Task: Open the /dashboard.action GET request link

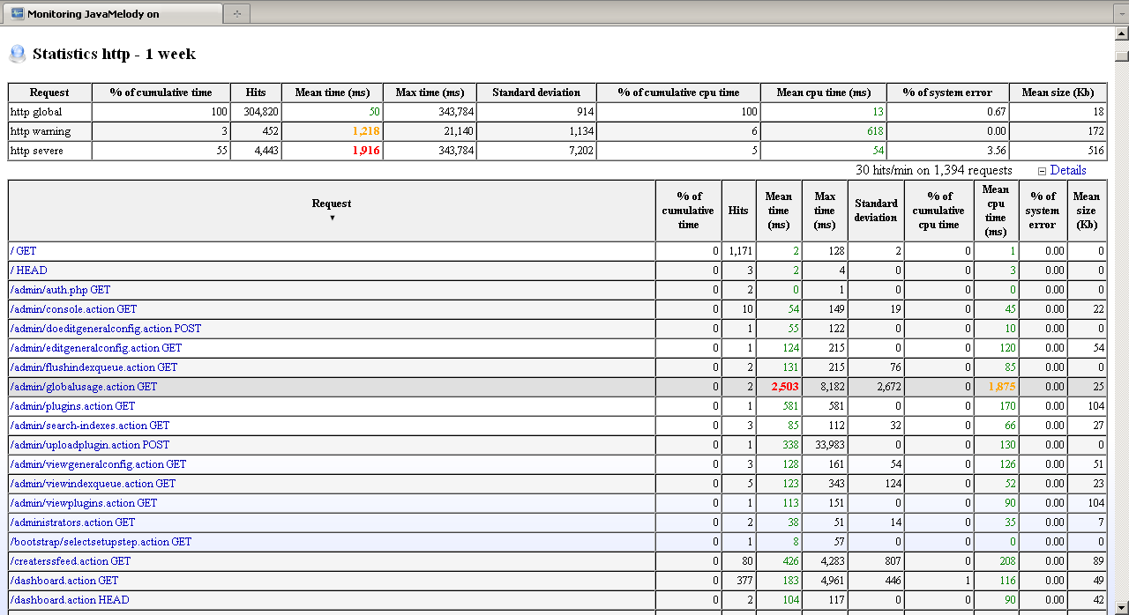Action: (64, 581)
